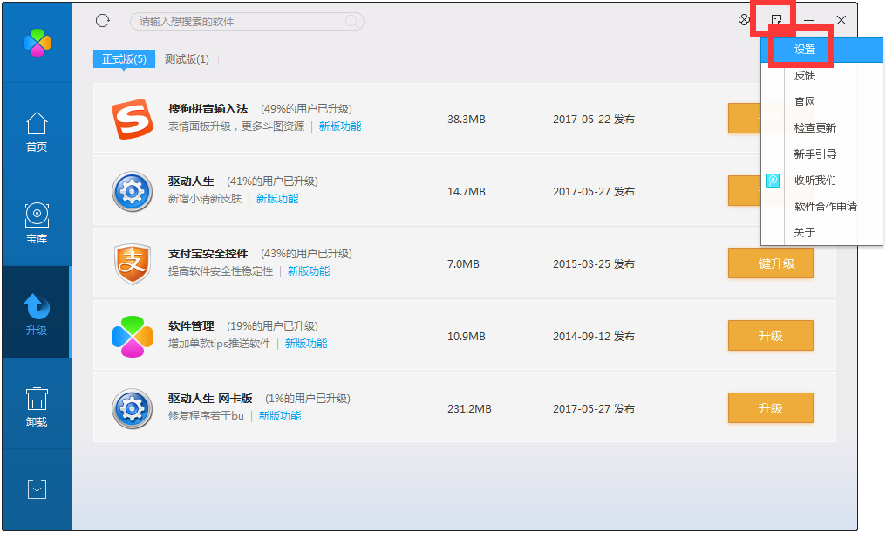Click 一键升级 for 支付宝安全控件
Image resolution: width=886 pixels, height=533 pixels.
[x=771, y=263]
